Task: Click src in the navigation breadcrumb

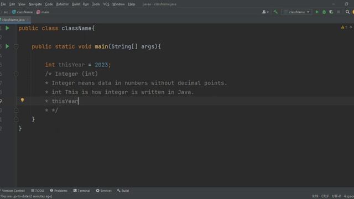Action: tap(6, 12)
